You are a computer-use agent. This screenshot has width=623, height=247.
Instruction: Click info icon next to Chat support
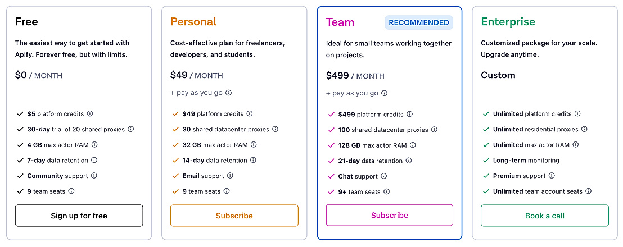click(x=385, y=176)
